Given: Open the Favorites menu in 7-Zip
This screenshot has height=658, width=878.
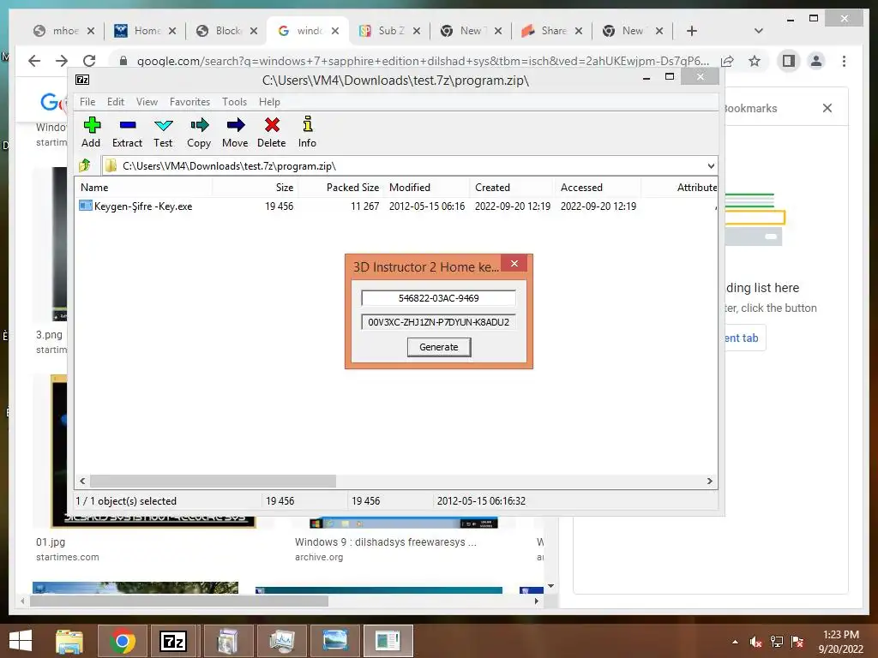Looking at the screenshot, I should pos(189,102).
